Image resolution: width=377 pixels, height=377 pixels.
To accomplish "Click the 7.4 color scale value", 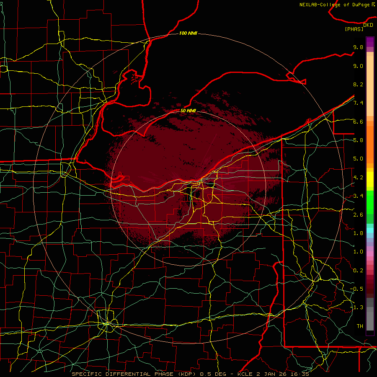I will [x=358, y=103].
